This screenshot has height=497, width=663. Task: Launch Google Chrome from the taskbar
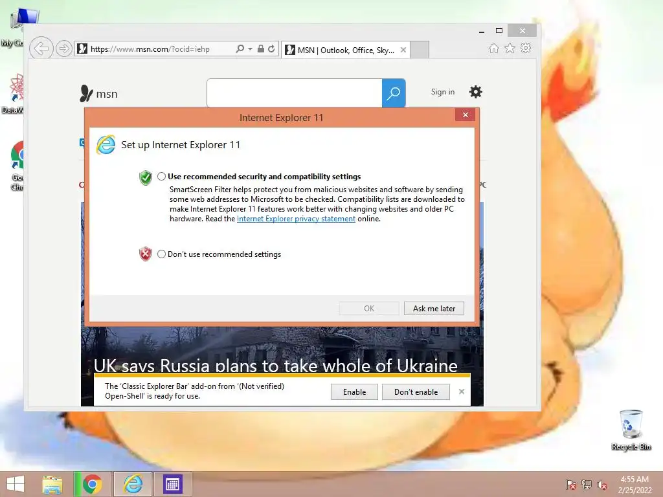93,484
